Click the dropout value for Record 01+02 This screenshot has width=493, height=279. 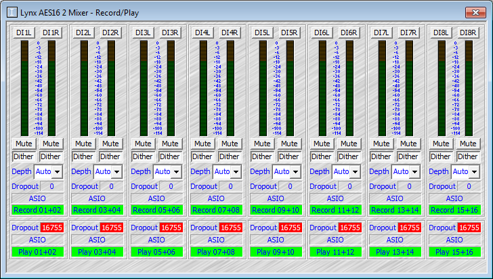52,186
